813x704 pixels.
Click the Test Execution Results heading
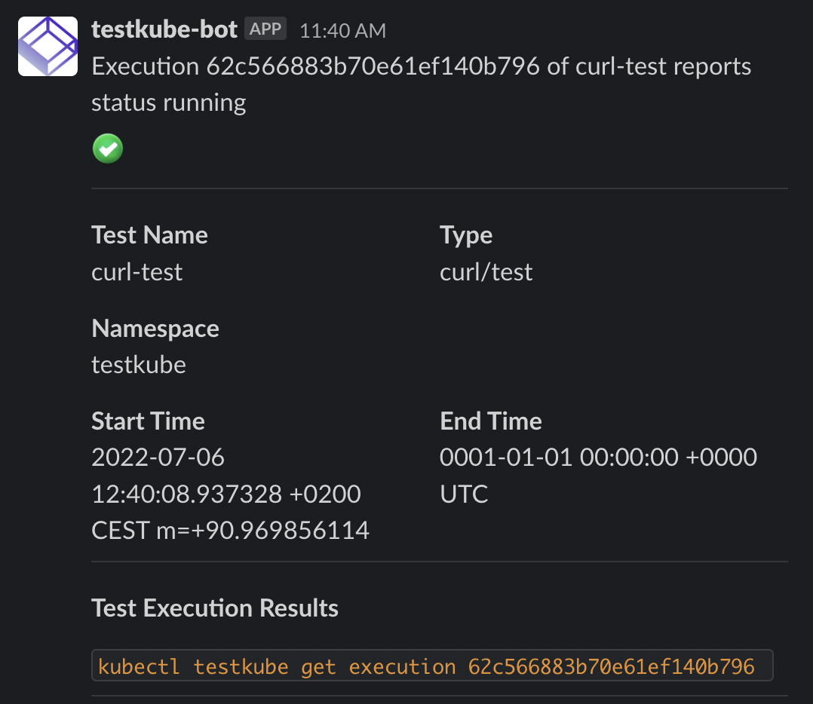215,608
